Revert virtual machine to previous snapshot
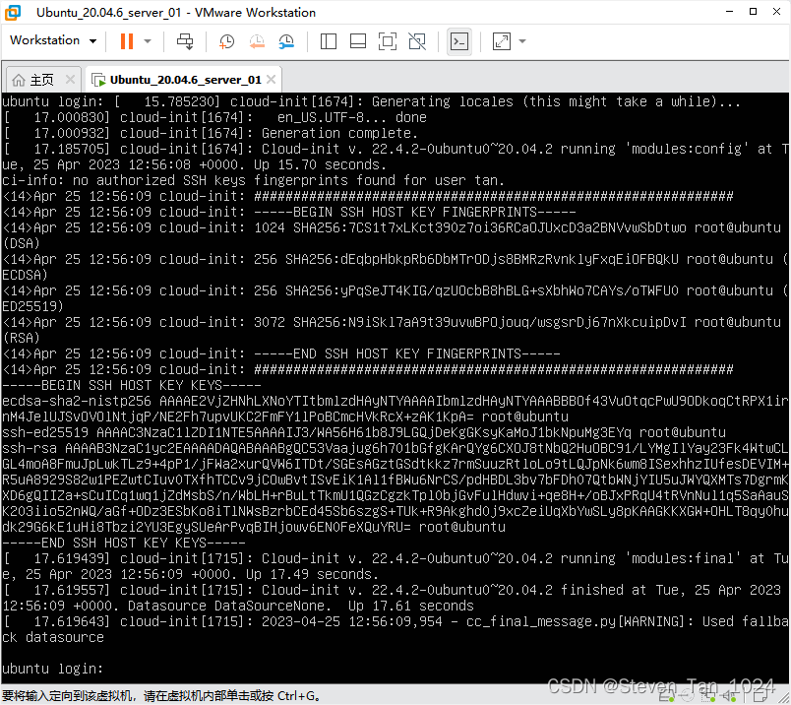The height and width of the screenshot is (705, 791). (x=257, y=41)
